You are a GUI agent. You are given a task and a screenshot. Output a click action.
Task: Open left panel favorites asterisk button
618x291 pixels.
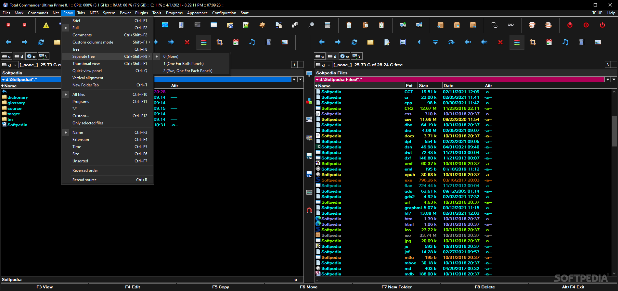coord(294,79)
